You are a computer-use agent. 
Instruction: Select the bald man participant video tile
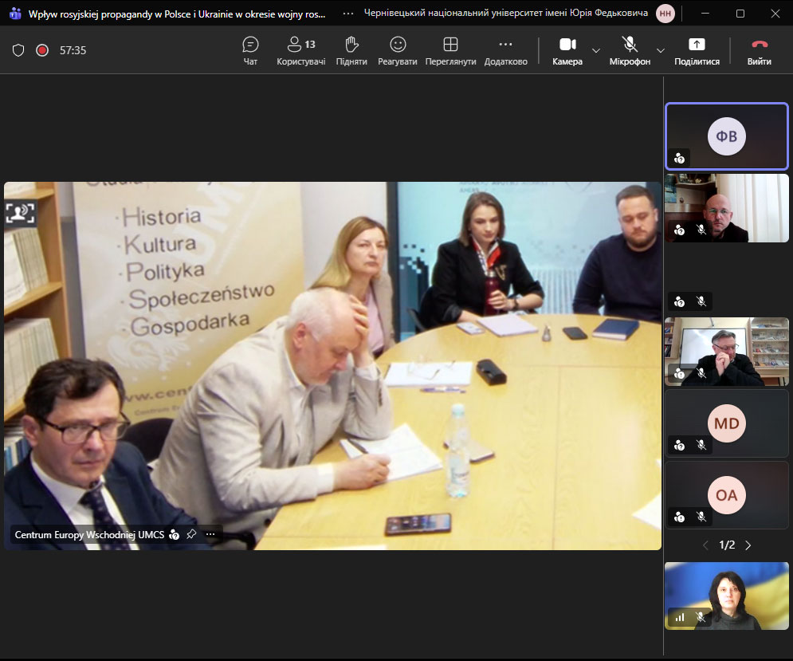pos(726,208)
